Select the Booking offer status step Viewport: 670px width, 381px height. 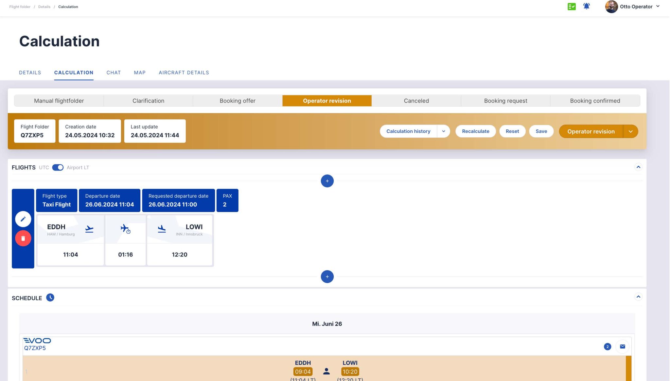click(238, 101)
